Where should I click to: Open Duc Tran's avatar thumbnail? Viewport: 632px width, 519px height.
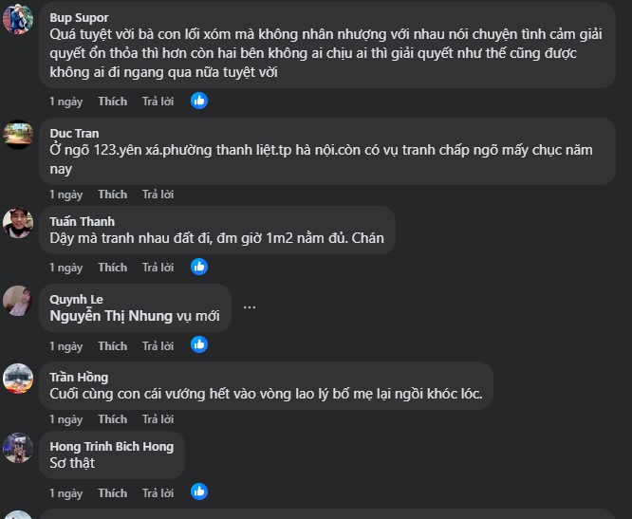click(x=18, y=134)
